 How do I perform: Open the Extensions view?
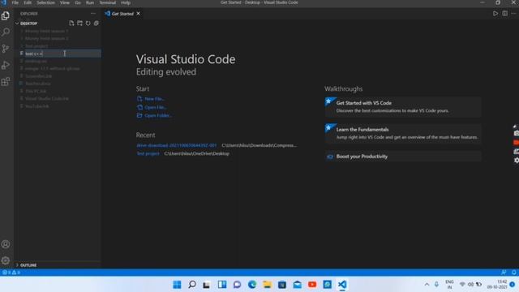pos(6,81)
